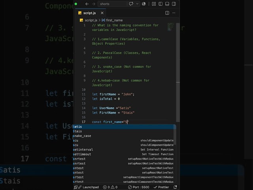253x190 pixels.
Task: Pick the first scu suggestion
Action: click(124, 141)
